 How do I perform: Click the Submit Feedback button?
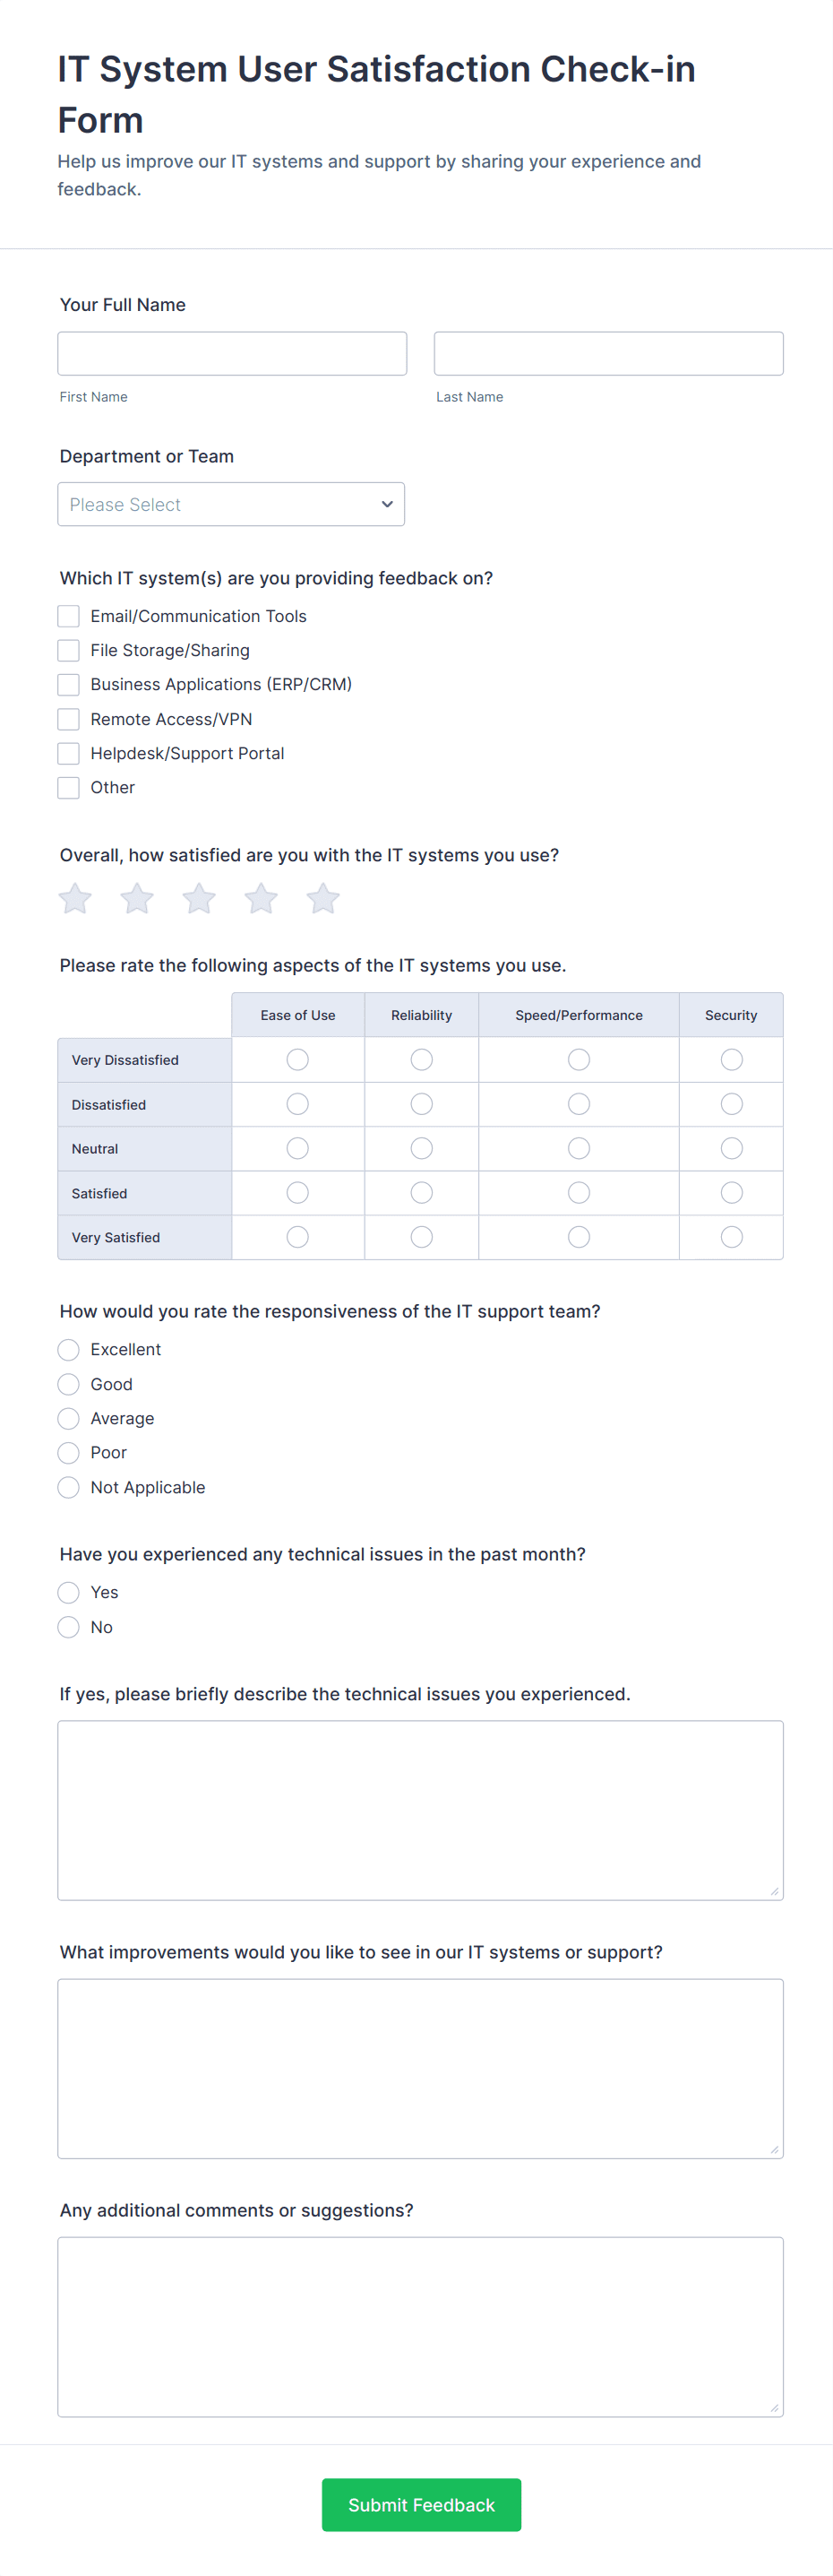pyautogui.click(x=420, y=2504)
